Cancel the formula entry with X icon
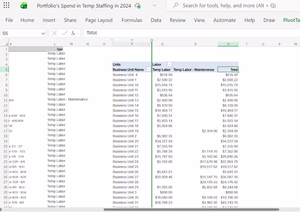 point(54,33)
